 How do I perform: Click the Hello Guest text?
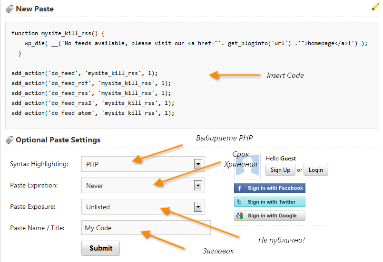click(x=281, y=159)
